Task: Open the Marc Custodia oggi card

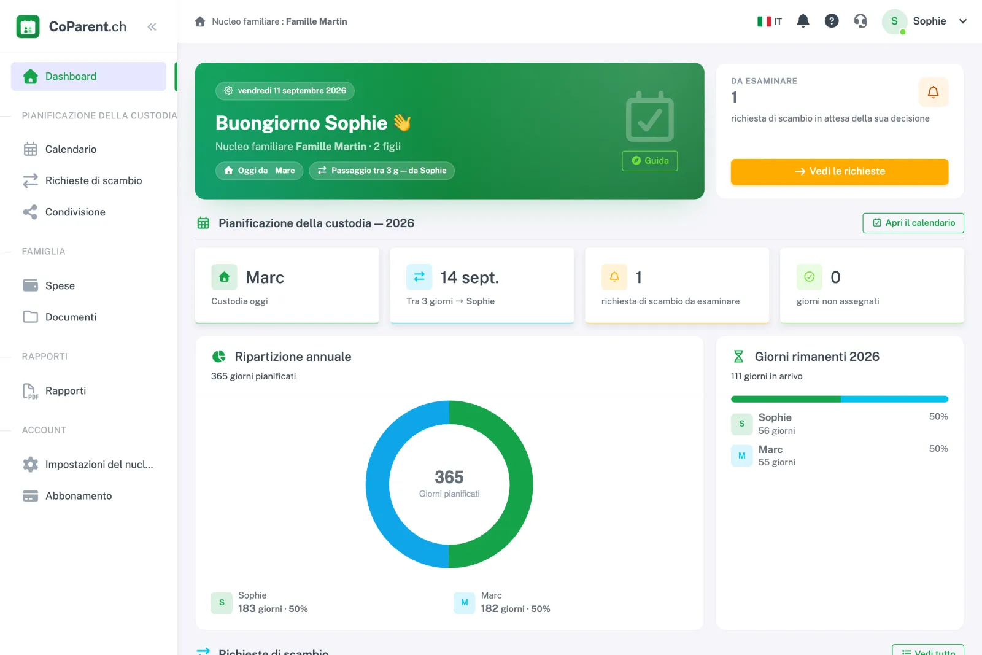Action: pyautogui.click(x=287, y=285)
